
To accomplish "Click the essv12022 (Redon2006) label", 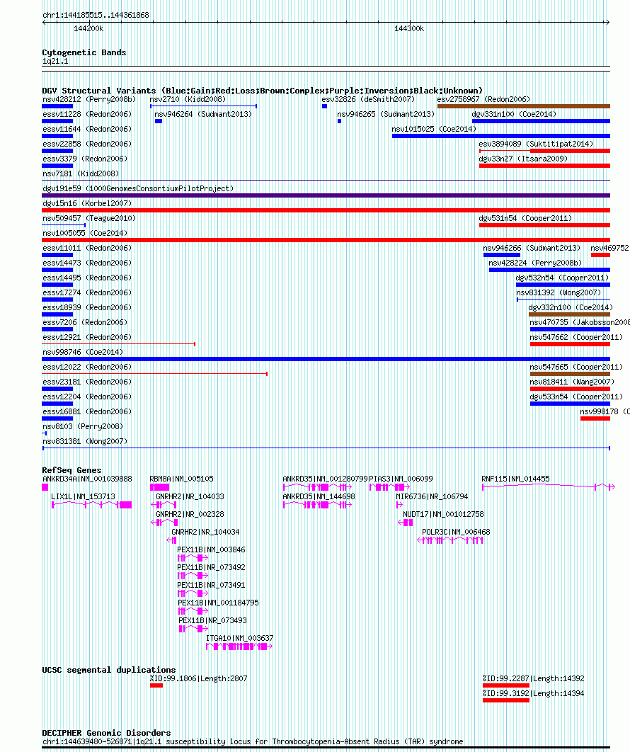I will point(87,367).
